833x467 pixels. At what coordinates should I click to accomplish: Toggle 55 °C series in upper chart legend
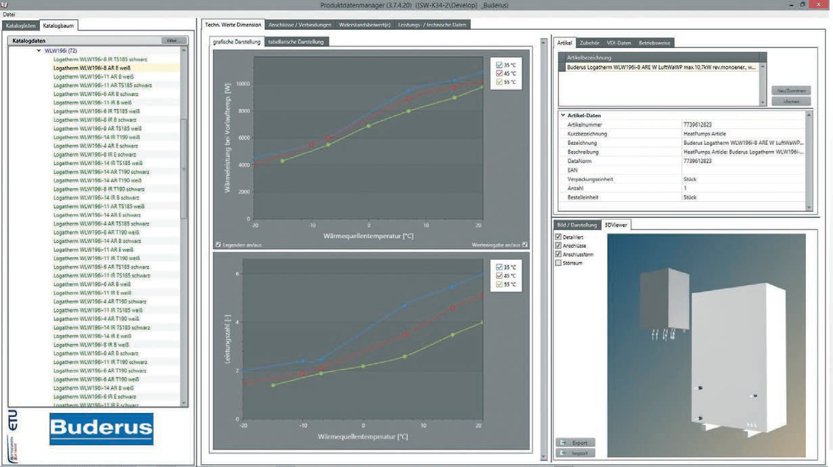pos(499,82)
